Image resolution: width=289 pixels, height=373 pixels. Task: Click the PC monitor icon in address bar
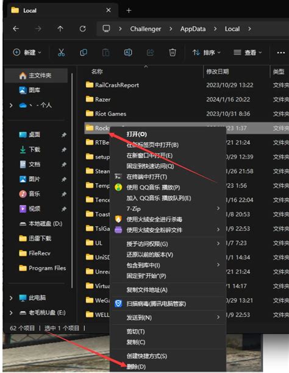[x=106, y=29]
